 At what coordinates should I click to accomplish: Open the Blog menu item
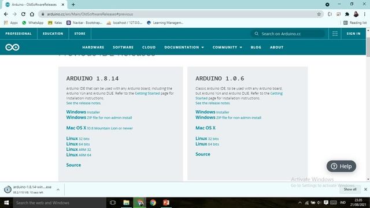click(256, 47)
